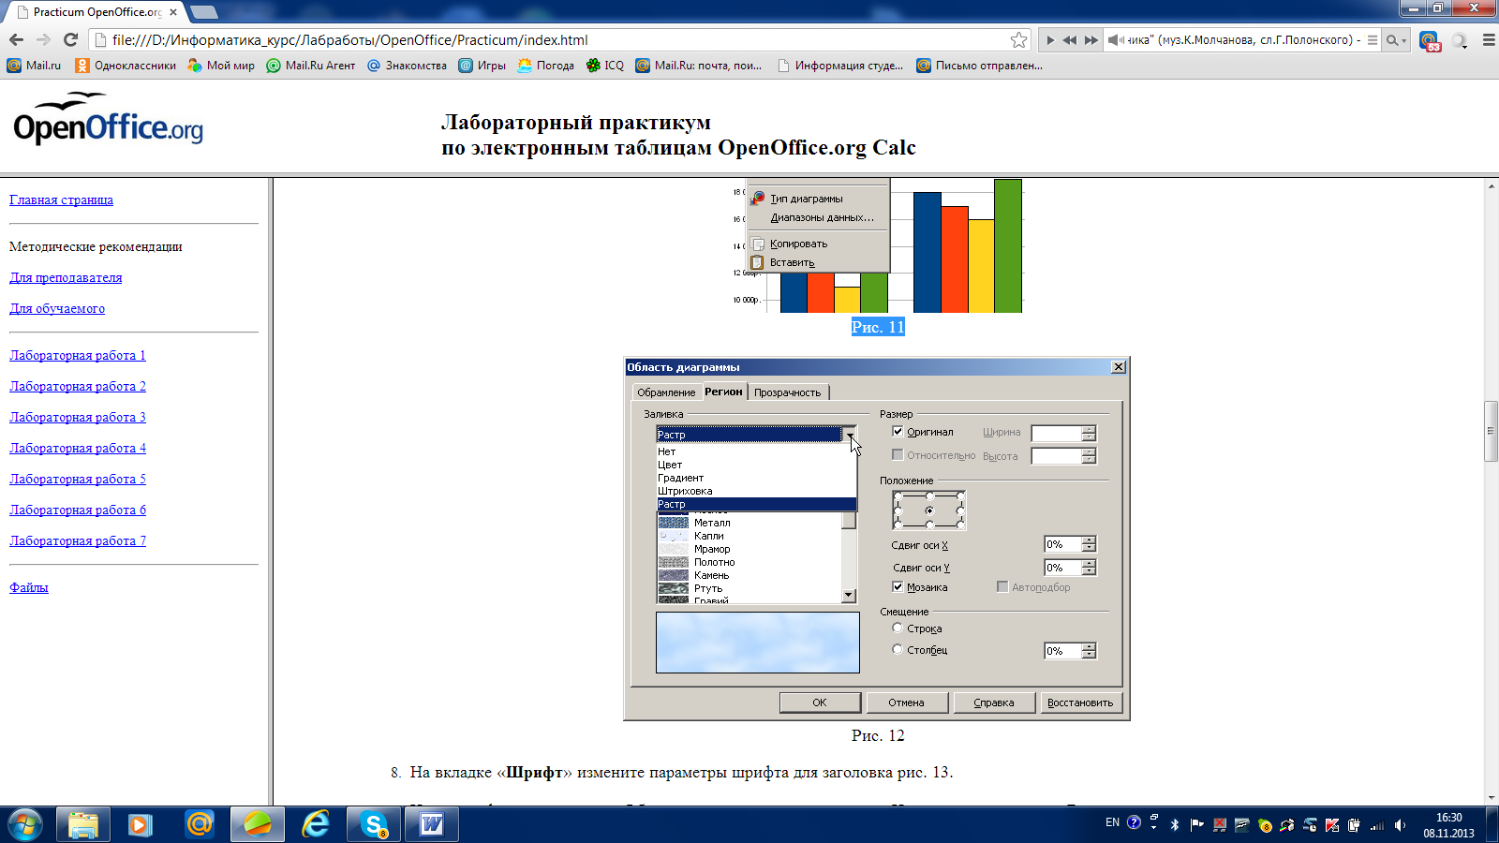Click the Отмена button

pos(906,702)
